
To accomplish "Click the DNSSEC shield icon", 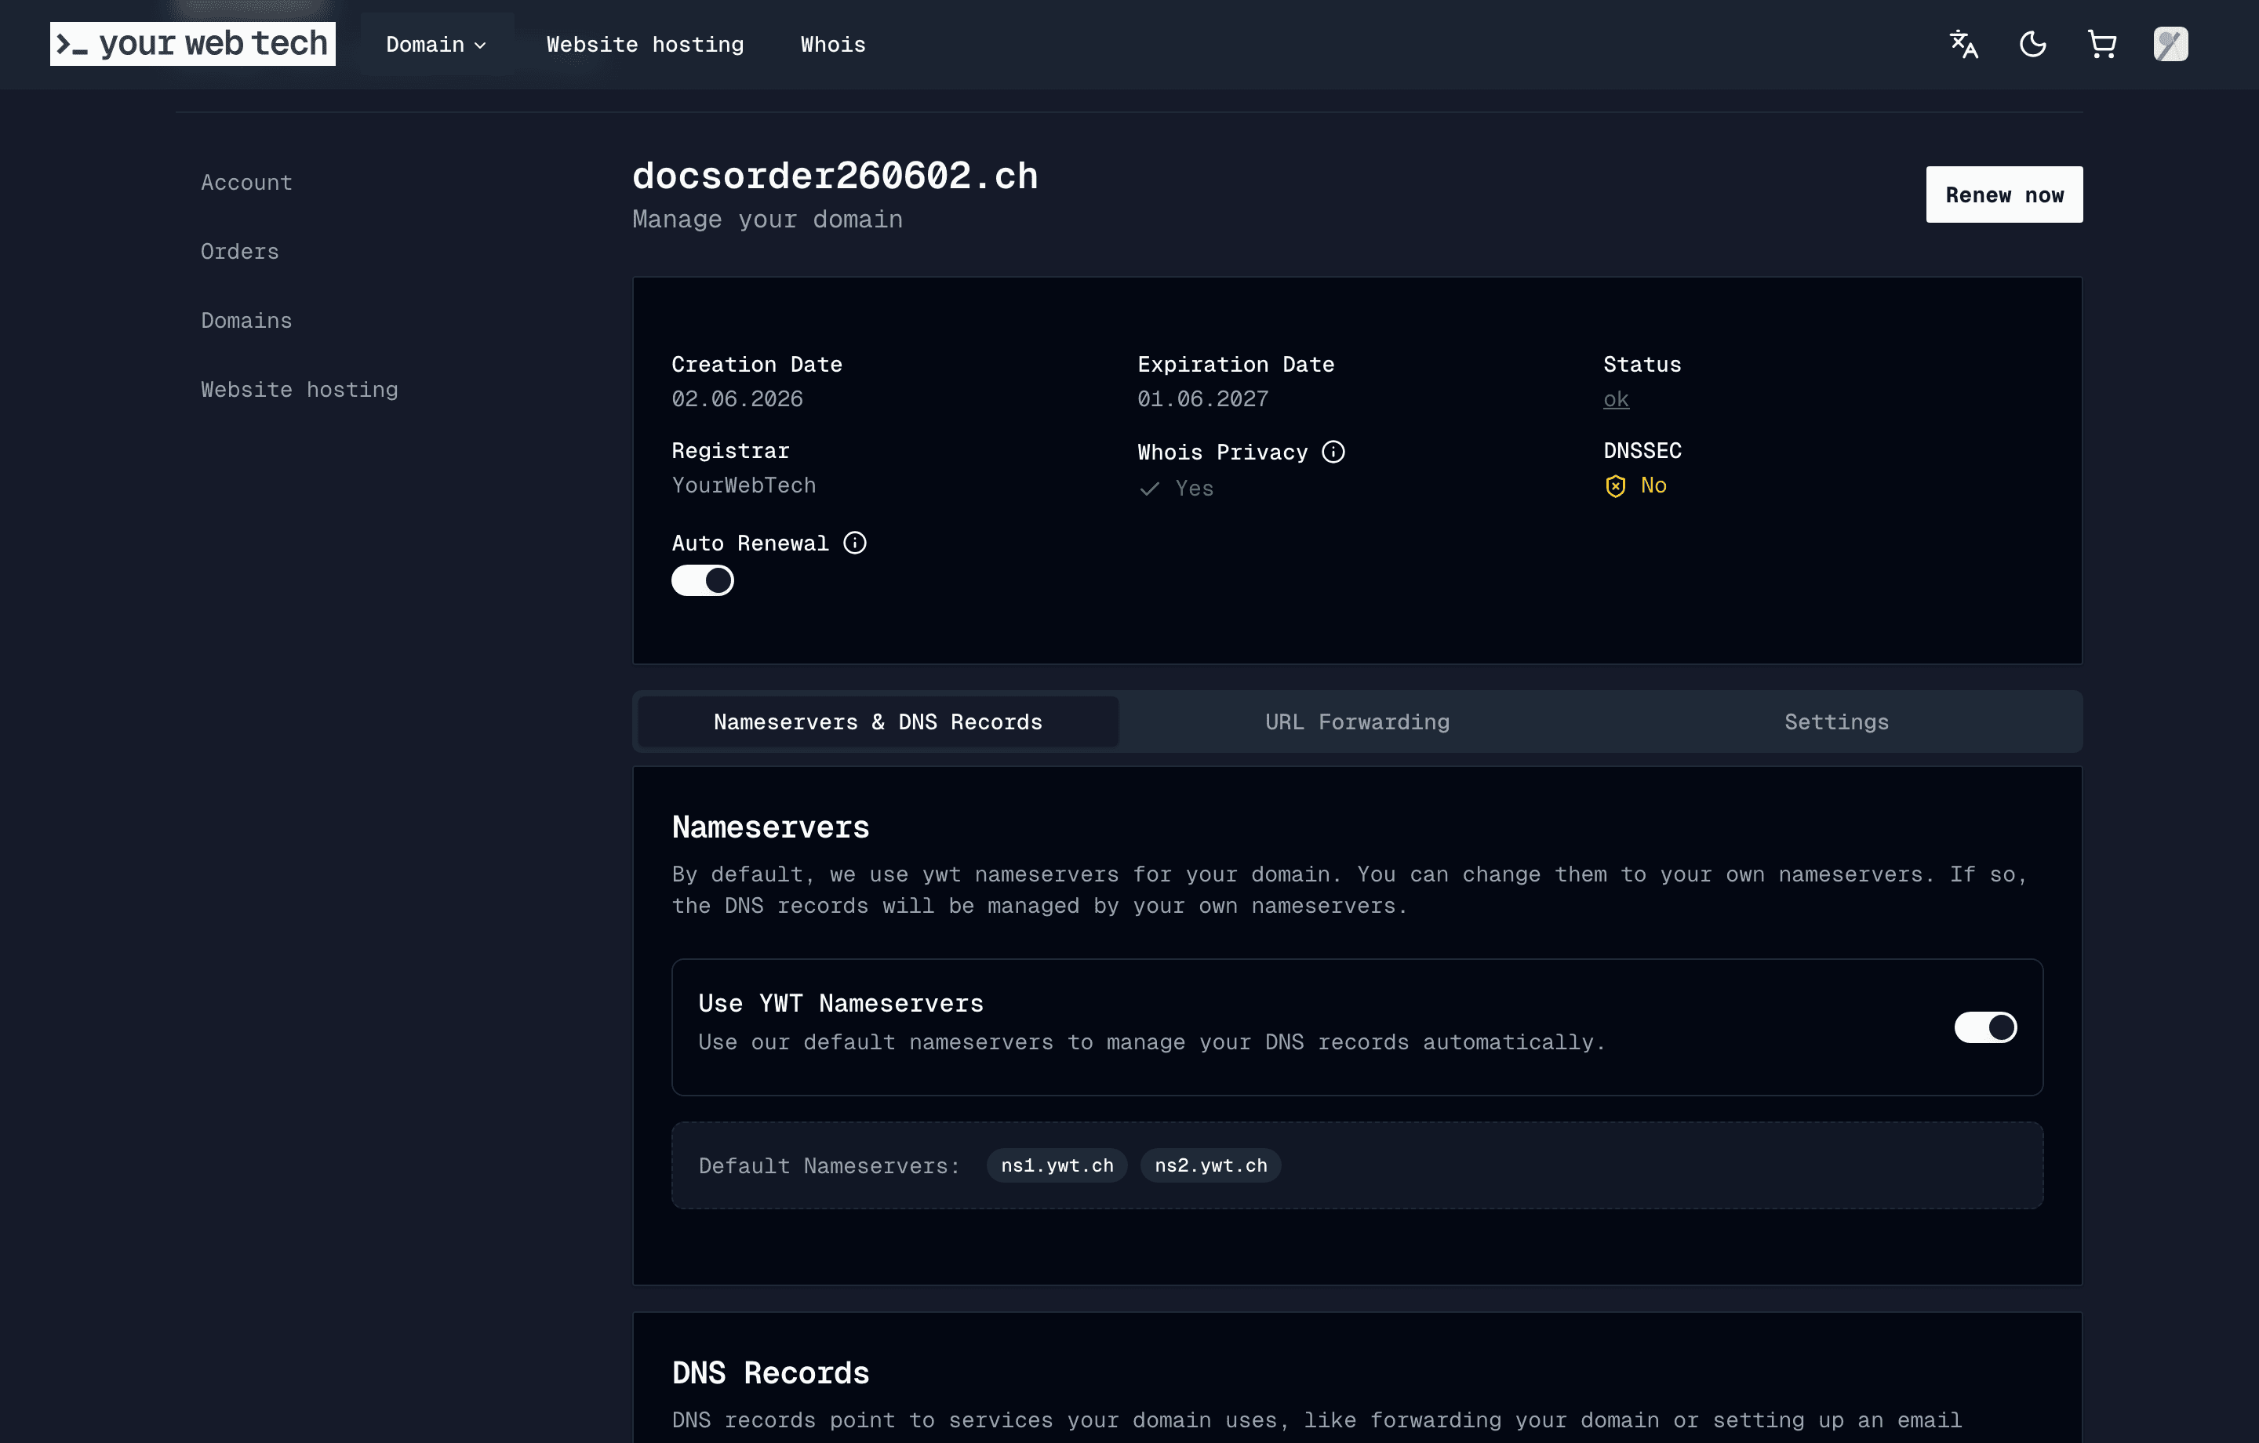I will [x=1616, y=486].
